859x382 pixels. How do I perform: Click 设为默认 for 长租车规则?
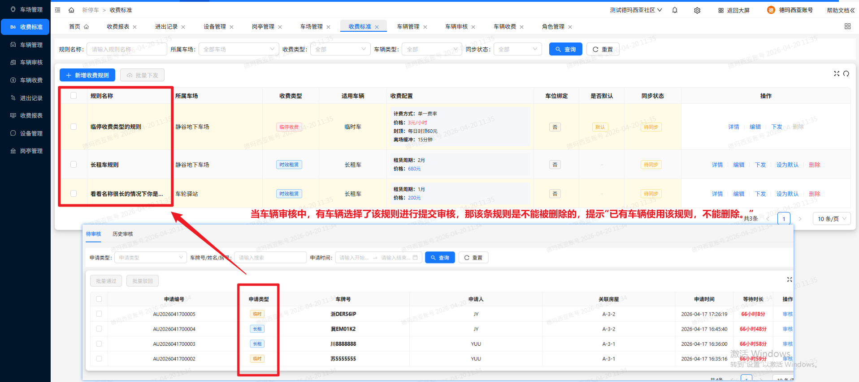click(x=787, y=165)
